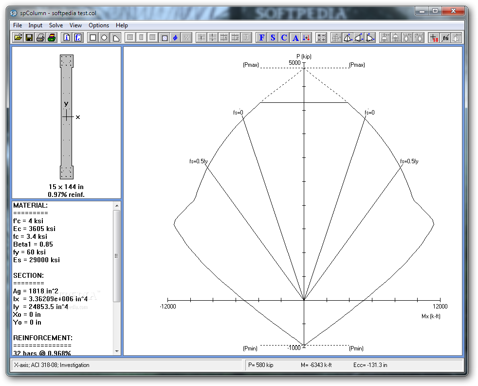Click the blue S toolbar button
The height and width of the screenshot is (386, 478).
[x=273, y=38]
